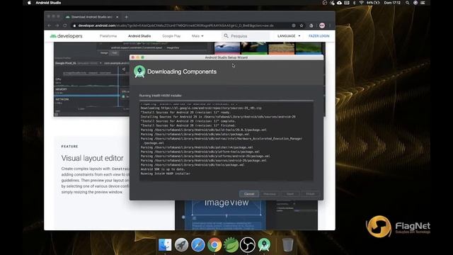Select the Android Studio nav tab
Viewport: 453px width, 255px height.
tap(139, 36)
